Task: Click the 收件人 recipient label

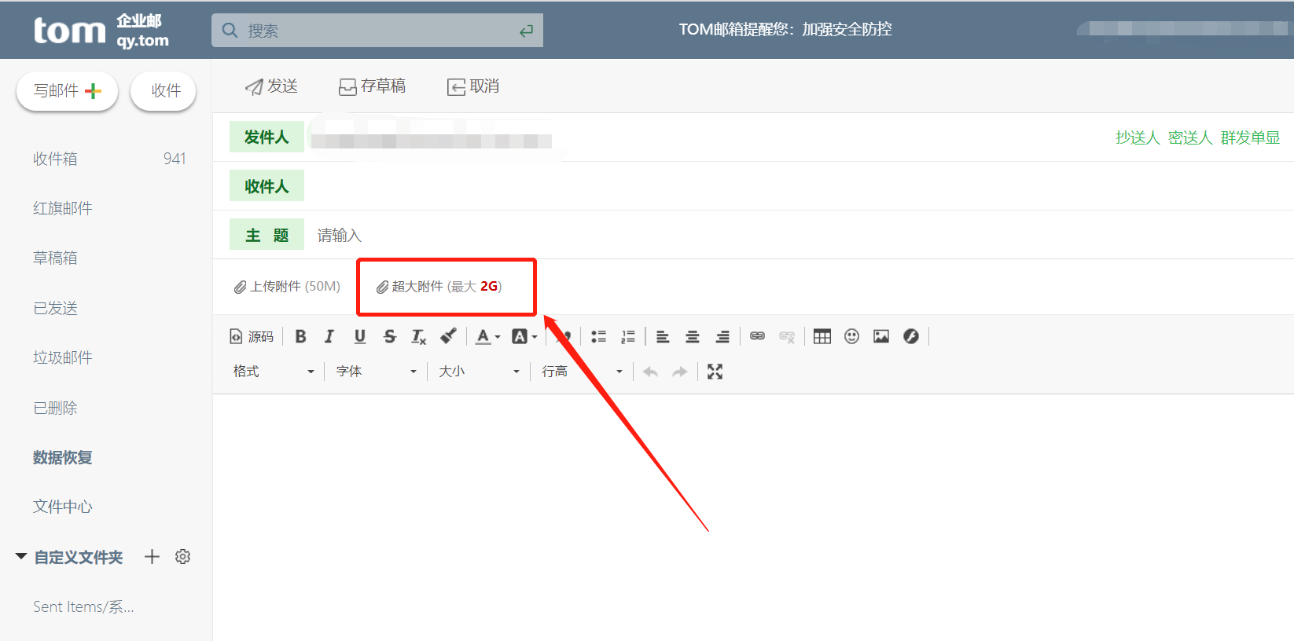Action: (267, 186)
